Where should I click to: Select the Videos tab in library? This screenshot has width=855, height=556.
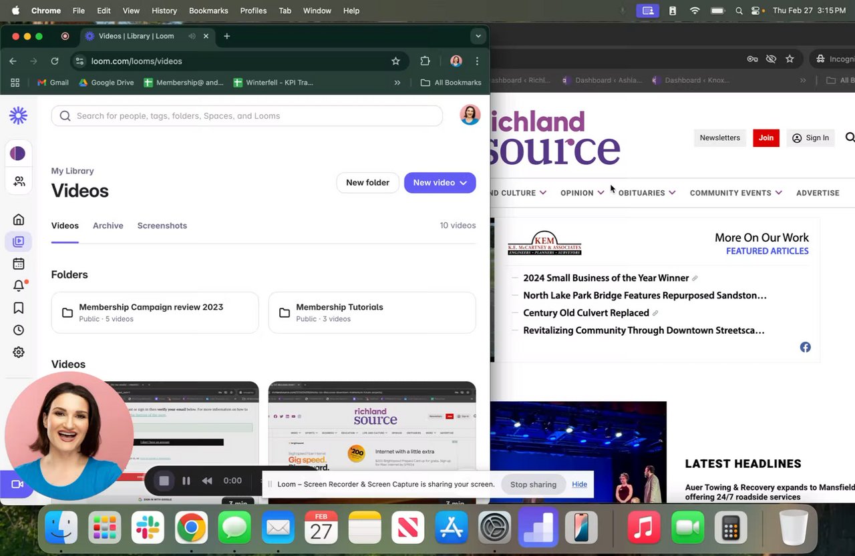[x=65, y=226]
